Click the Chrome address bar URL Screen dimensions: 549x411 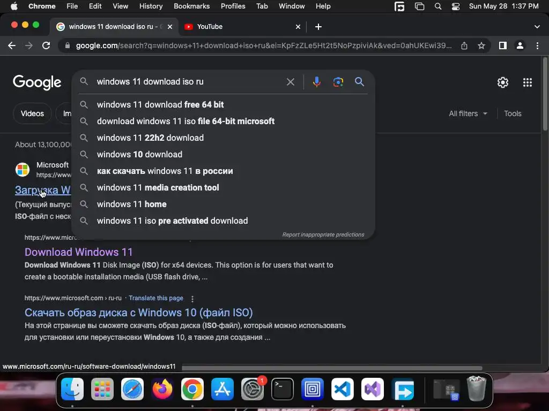click(263, 45)
